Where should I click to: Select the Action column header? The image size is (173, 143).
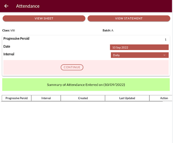pyautogui.click(x=164, y=98)
